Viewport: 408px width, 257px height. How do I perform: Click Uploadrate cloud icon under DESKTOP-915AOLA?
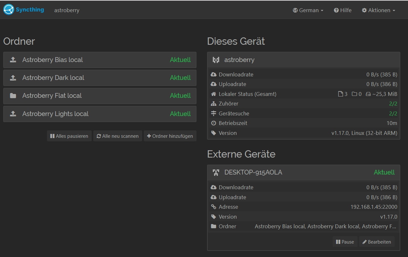pos(214,197)
